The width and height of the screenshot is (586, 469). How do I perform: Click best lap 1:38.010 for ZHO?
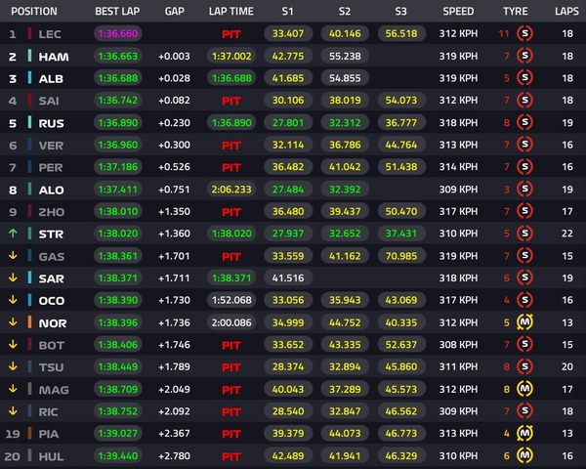(118, 211)
